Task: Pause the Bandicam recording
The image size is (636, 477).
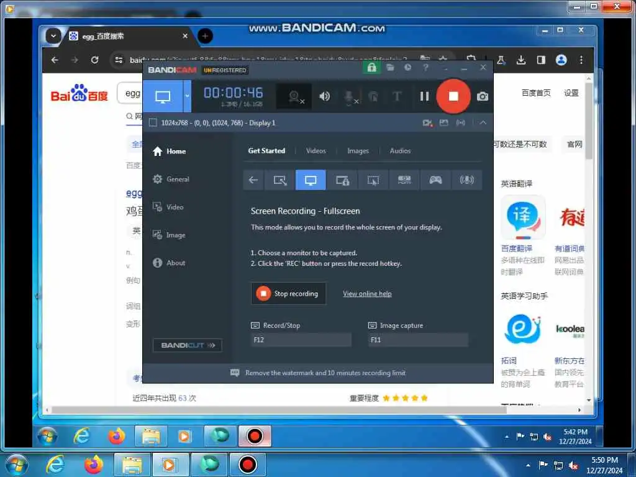Action: point(424,96)
